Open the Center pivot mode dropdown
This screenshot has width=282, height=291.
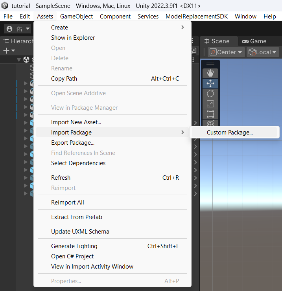pyautogui.click(x=226, y=52)
